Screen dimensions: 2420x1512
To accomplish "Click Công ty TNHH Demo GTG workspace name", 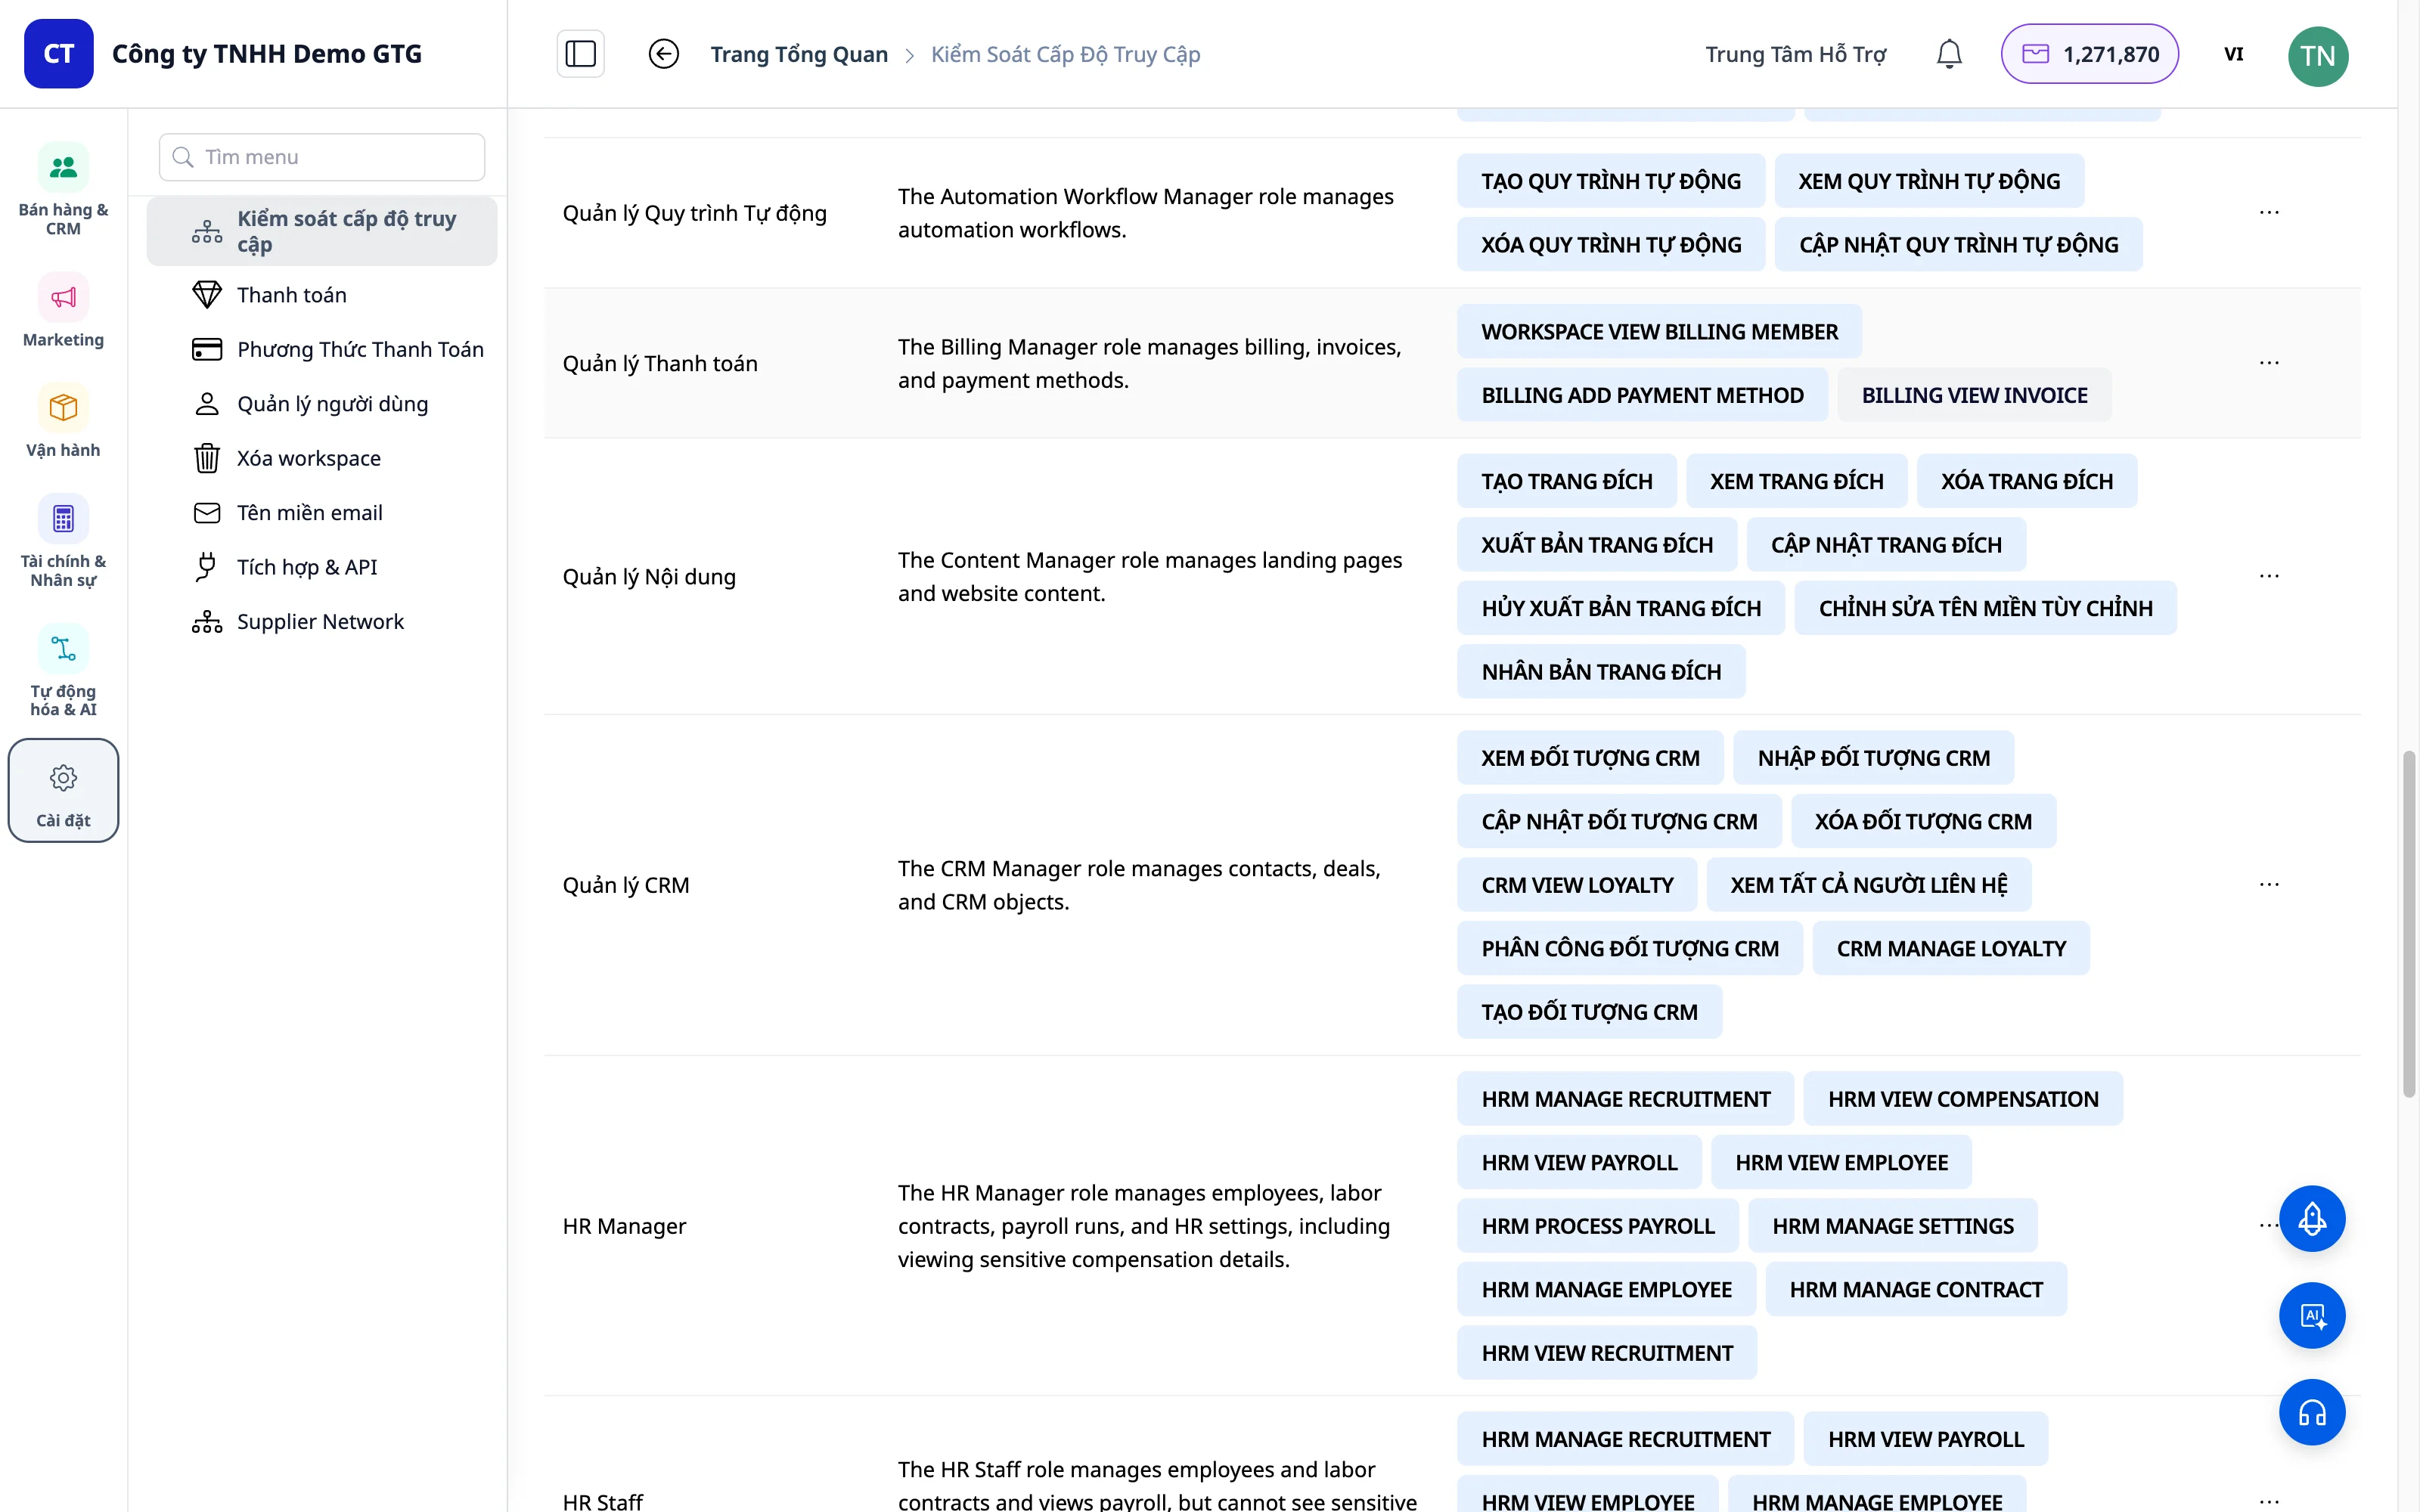I will [267, 54].
